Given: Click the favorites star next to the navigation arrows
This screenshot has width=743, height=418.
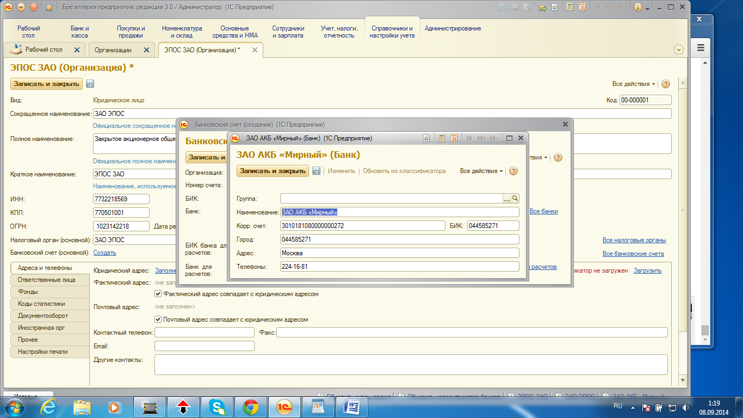Looking at the screenshot, I should coord(49,7).
